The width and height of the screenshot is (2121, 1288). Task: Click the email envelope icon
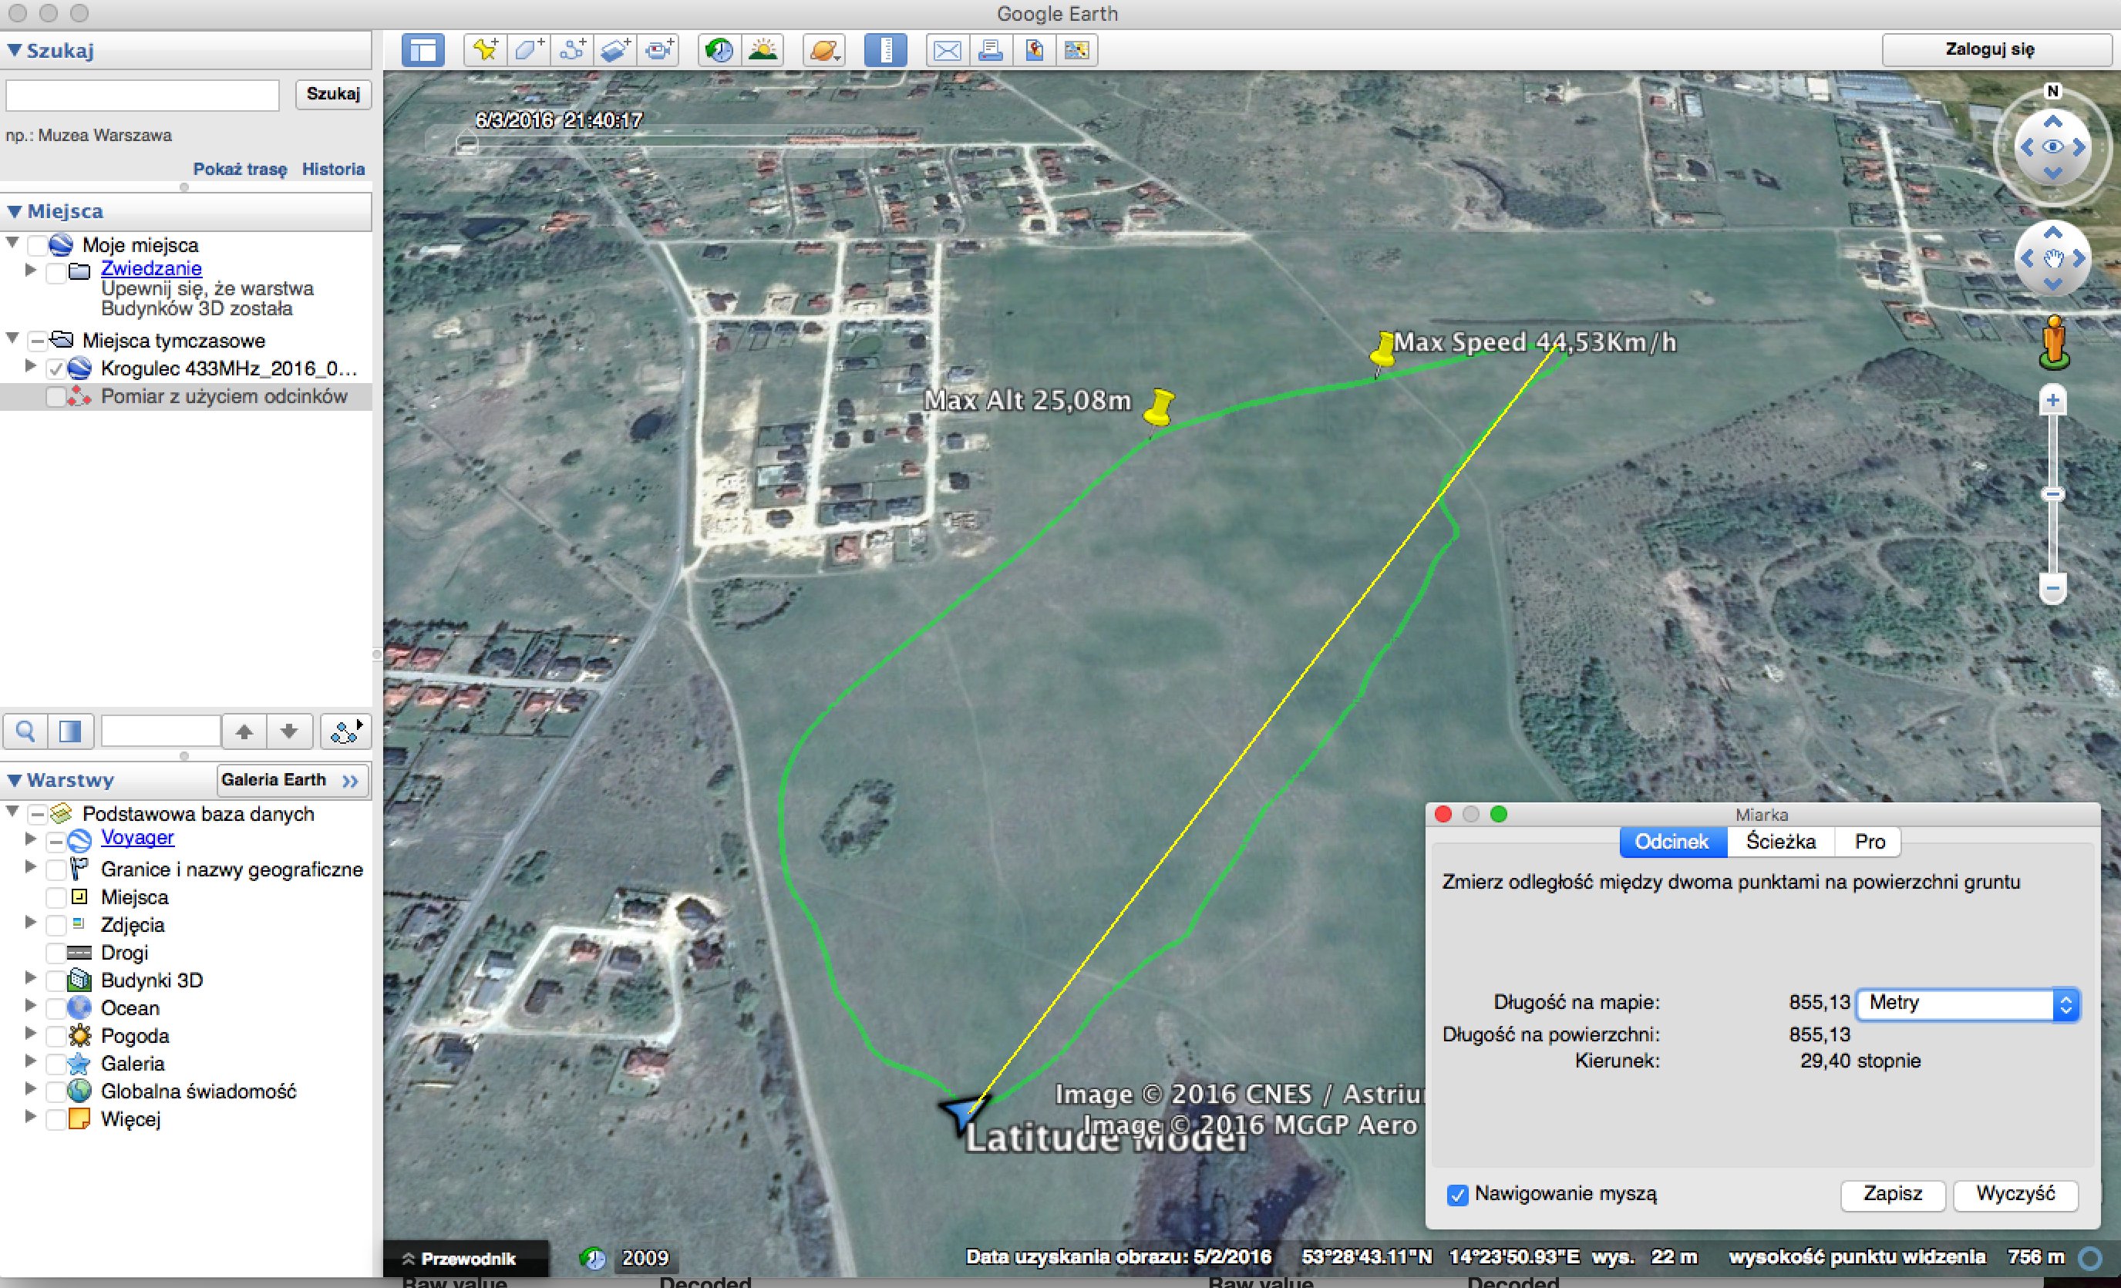click(947, 50)
